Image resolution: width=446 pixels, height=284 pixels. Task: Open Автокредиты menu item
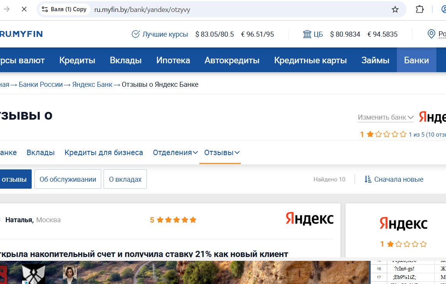tap(232, 60)
